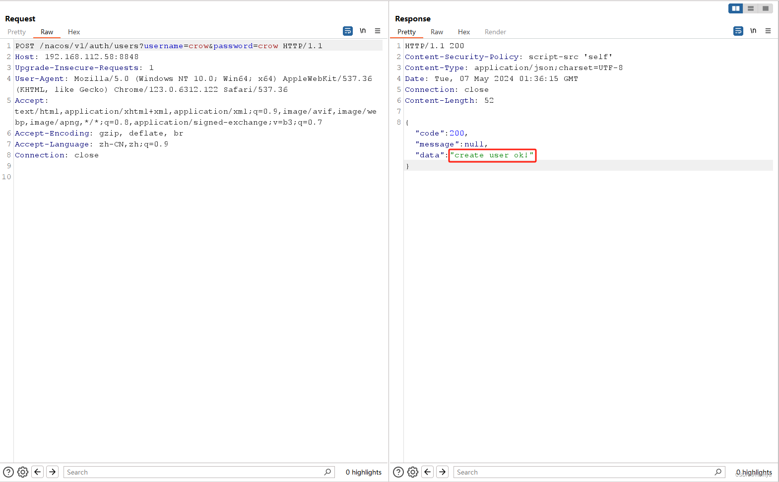
Task: Open the Request panel hamburger menu
Action: click(378, 31)
